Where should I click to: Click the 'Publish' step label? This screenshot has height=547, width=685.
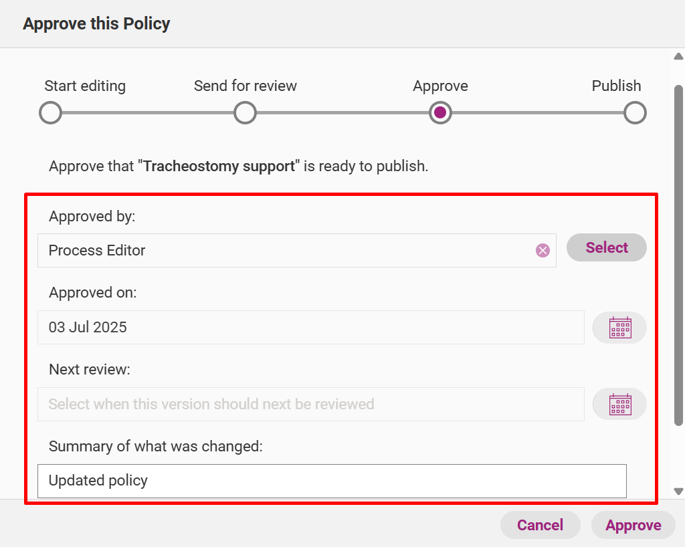(616, 86)
